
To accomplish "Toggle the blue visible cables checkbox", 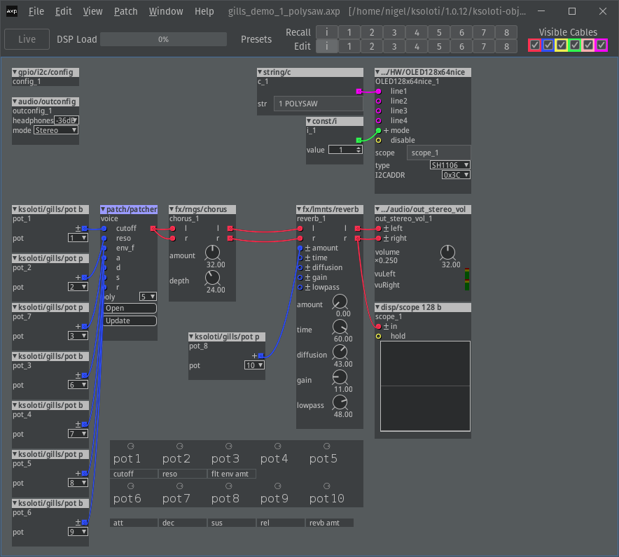I will pos(548,45).
